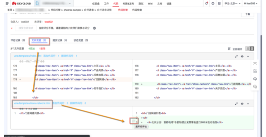This screenshot has height=137, width=266.
Task: Open the help question-mark icon in header
Action: (x=213, y=3)
